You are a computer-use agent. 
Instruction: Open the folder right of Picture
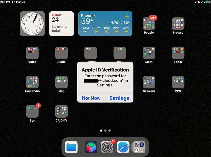pyautogui.click(x=120, y=53)
